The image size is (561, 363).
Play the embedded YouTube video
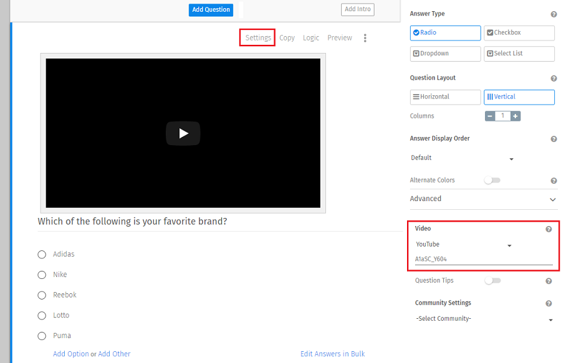pos(183,133)
